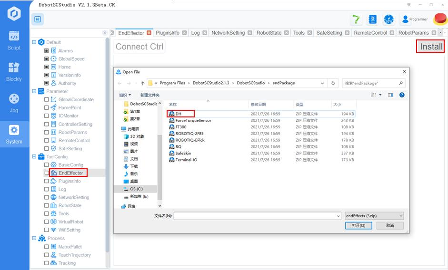This screenshot has width=448, height=270.
Task: Click the home HI toolbar icon
Action: [x=38, y=19]
